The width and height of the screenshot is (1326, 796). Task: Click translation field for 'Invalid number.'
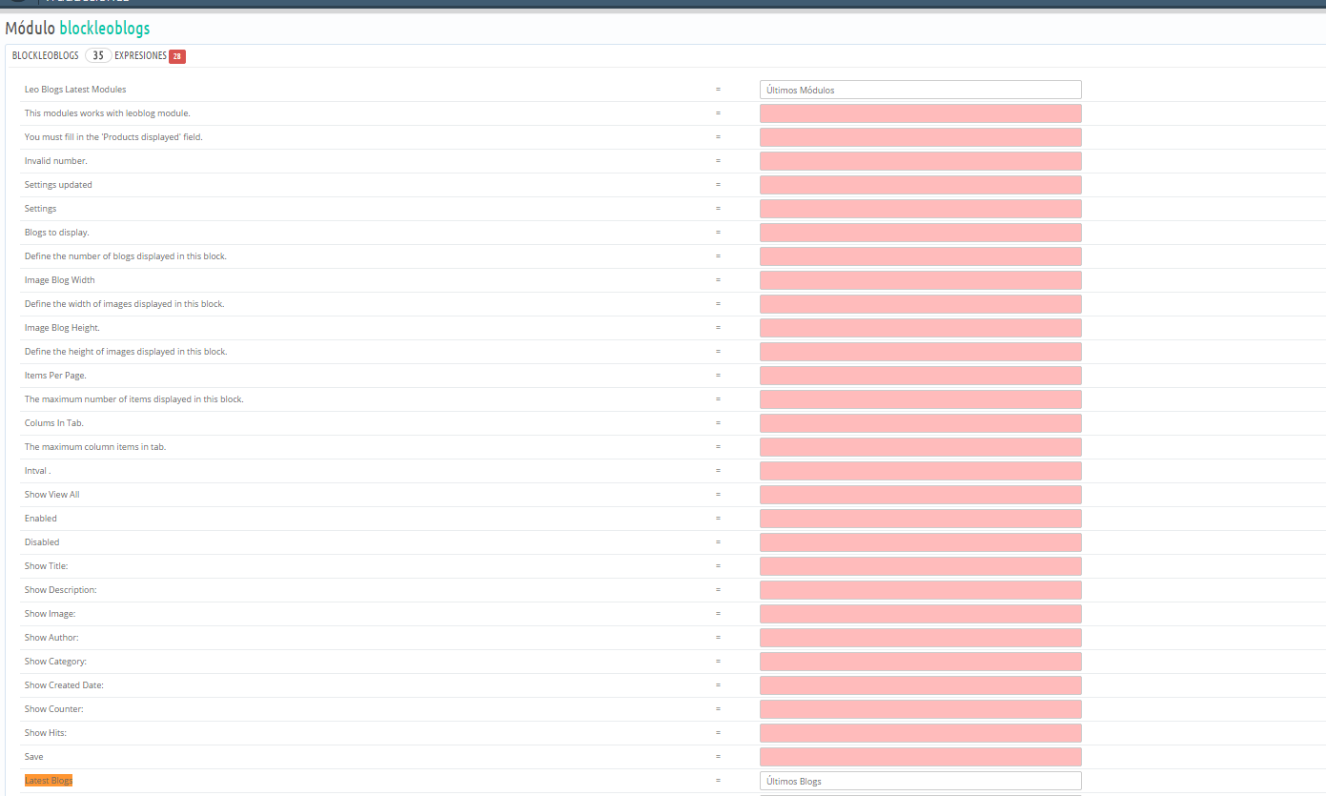920,161
